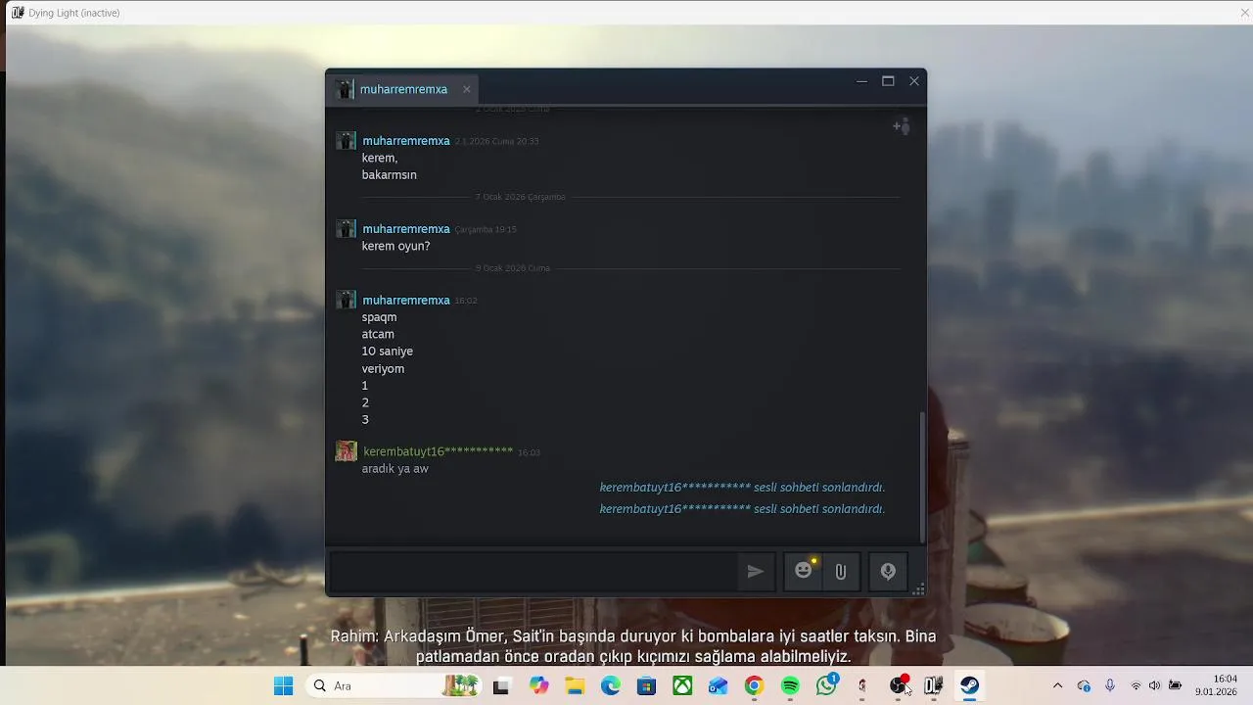Open Spotify from the taskbar
The width and height of the screenshot is (1253, 705).
(x=790, y=686)
